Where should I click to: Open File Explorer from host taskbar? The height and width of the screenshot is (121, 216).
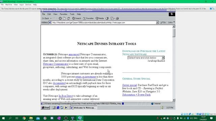pyautogui.click(x=31, y=118)
